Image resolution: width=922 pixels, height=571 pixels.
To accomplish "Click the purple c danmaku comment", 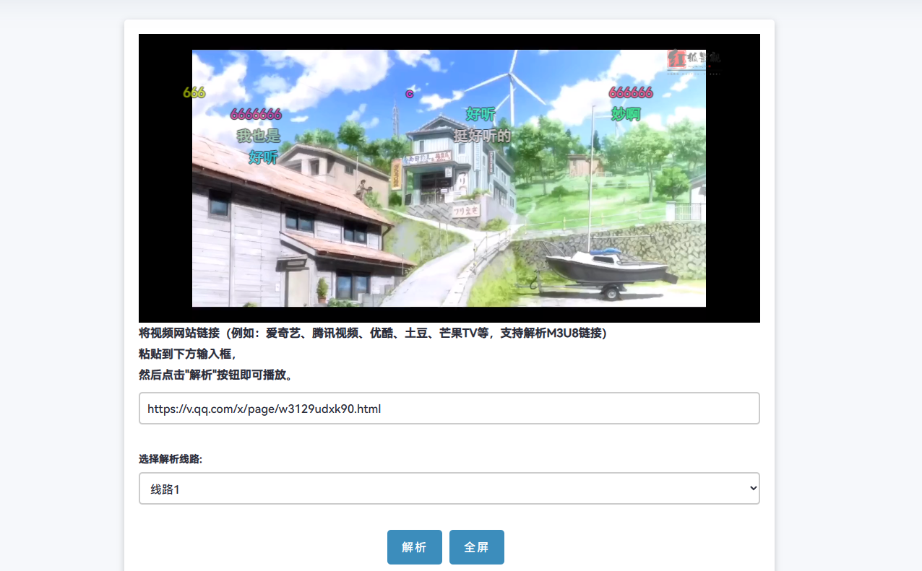I will coord(409,93).
